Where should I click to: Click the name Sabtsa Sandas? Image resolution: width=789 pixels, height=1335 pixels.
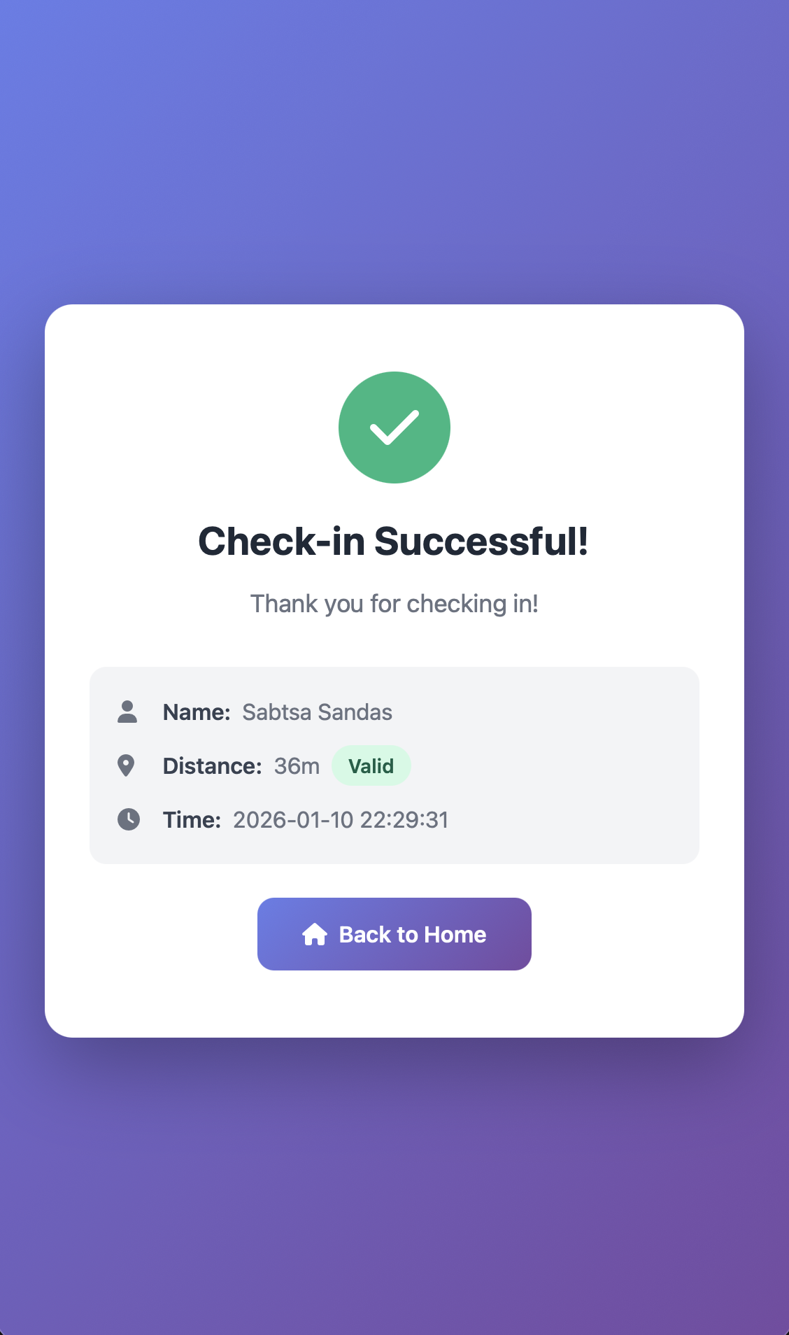click(317, 712)
